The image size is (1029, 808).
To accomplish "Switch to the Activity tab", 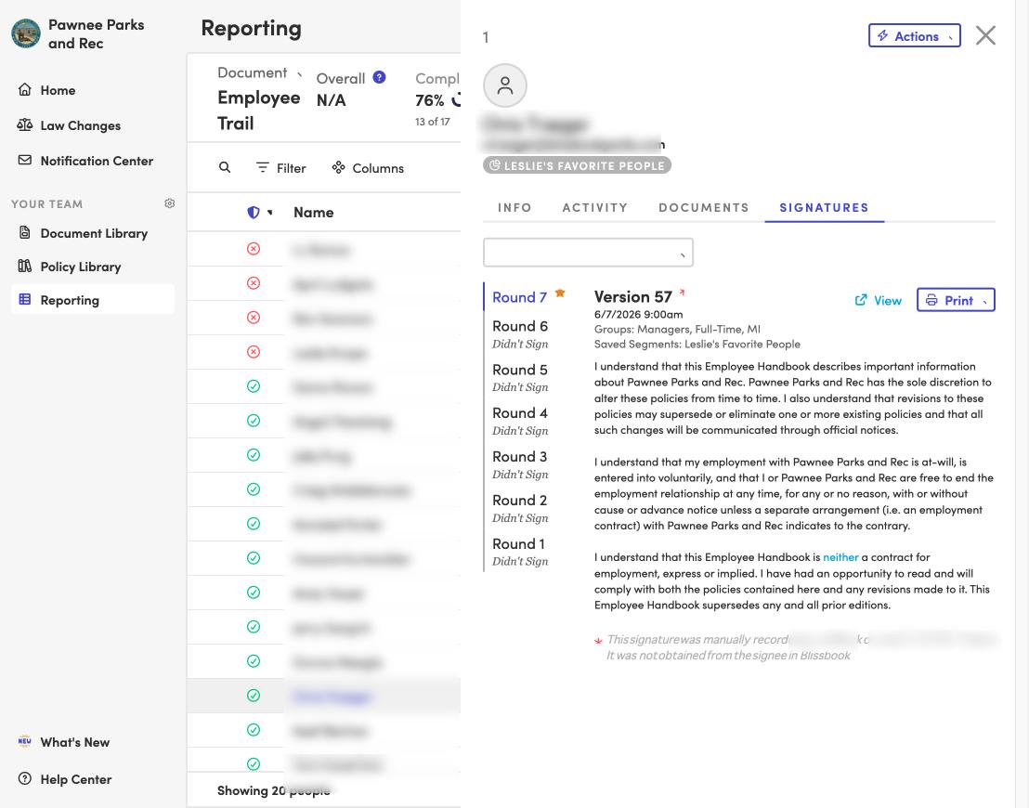I will 594,207.
